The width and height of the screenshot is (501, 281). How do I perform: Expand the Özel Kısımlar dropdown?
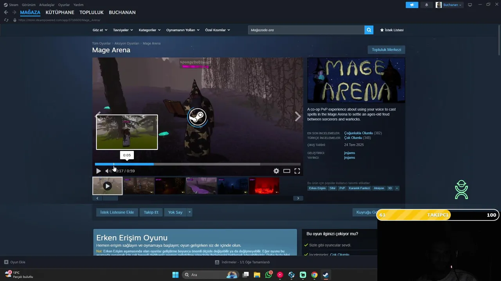coord(218,30)
